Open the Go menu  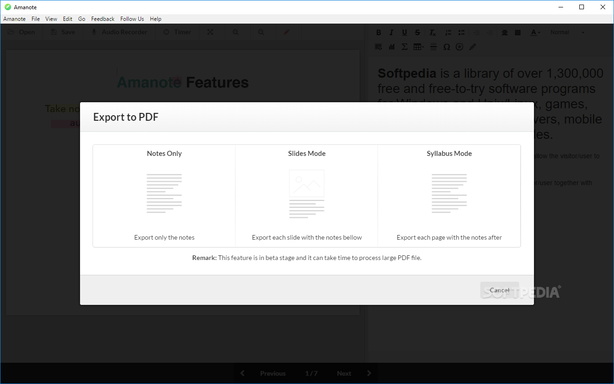(82, 19)
